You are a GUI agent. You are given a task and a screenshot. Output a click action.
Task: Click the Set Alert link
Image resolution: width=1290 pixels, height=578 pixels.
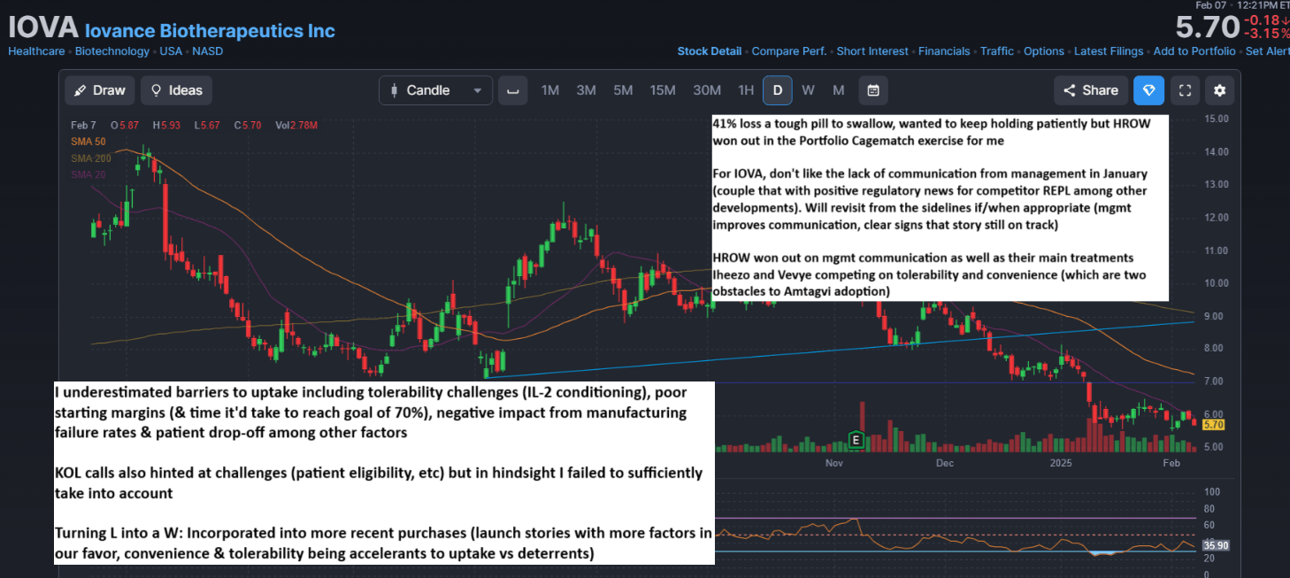pos(1267,51)
